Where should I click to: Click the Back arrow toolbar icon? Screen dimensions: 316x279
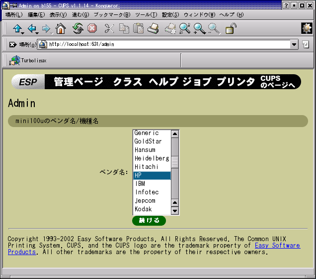point(32,28)
